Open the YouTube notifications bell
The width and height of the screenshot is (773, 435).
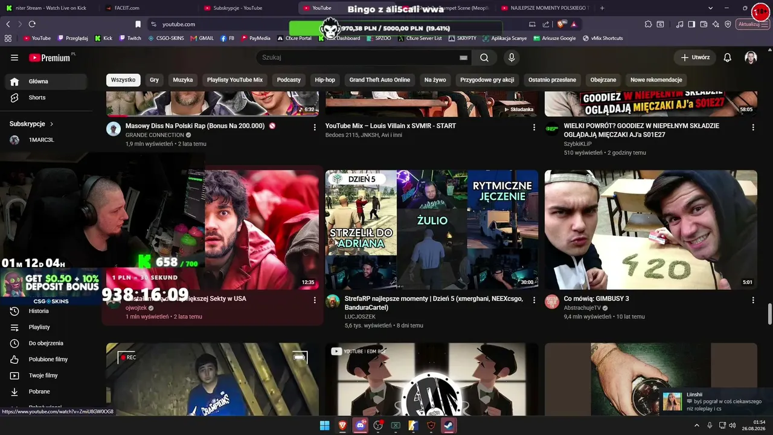728,57
